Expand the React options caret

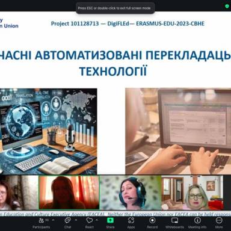coord(97,220)
